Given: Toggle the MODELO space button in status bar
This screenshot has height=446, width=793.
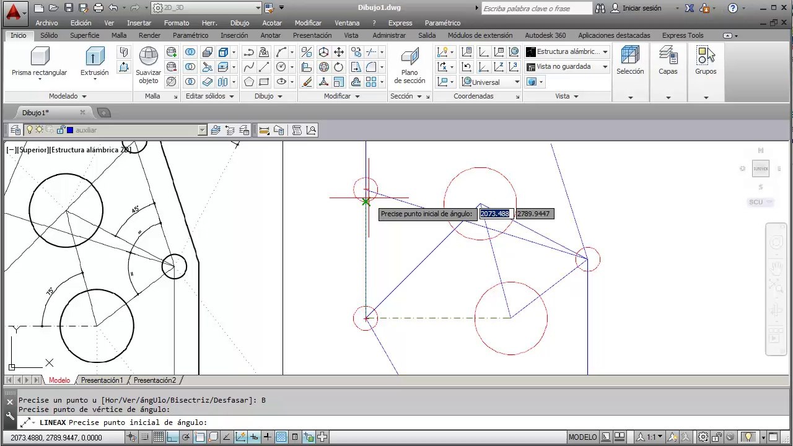Looking at the screenshot, I should (x=582, y=437).
